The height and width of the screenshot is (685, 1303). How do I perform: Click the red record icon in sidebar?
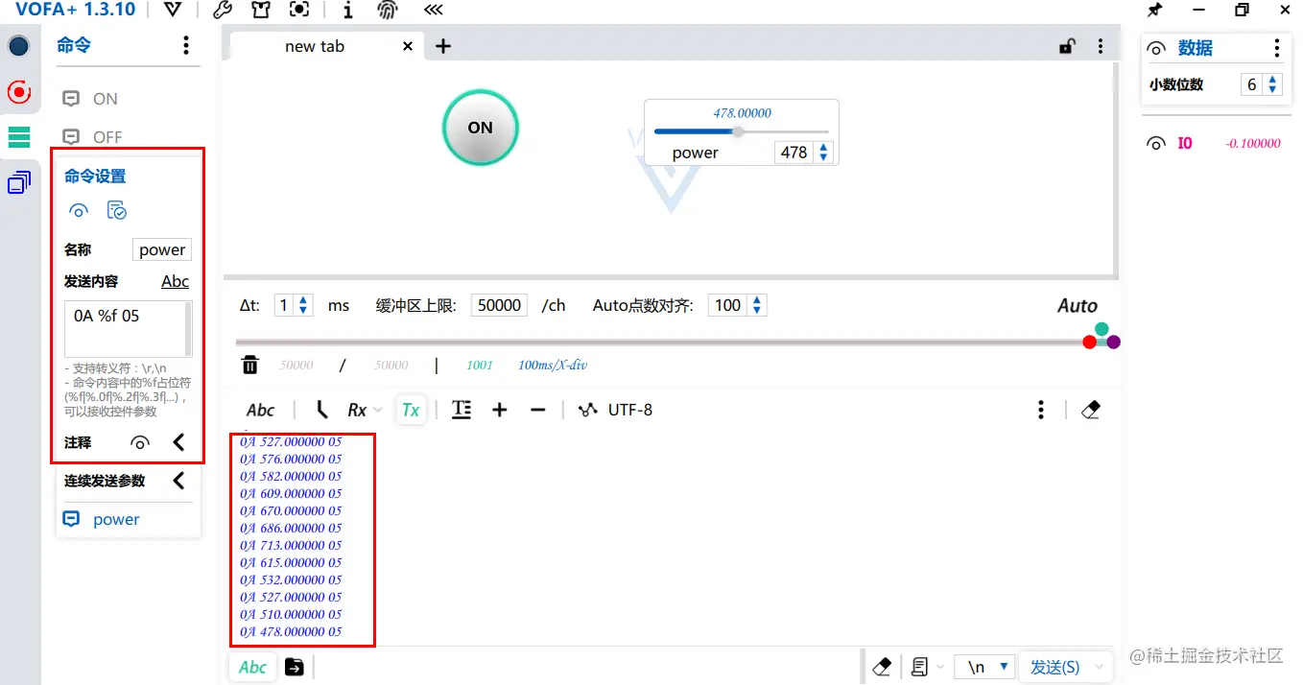coord(18,92)
